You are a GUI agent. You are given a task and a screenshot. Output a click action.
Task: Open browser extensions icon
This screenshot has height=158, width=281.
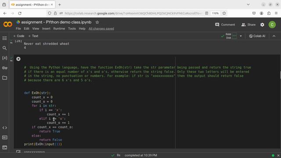269,13
